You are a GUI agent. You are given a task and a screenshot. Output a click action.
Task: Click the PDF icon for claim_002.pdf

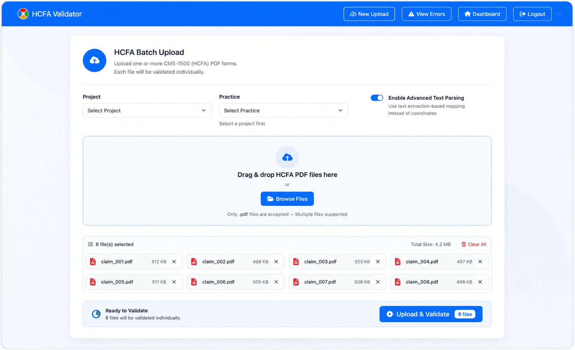194,262
